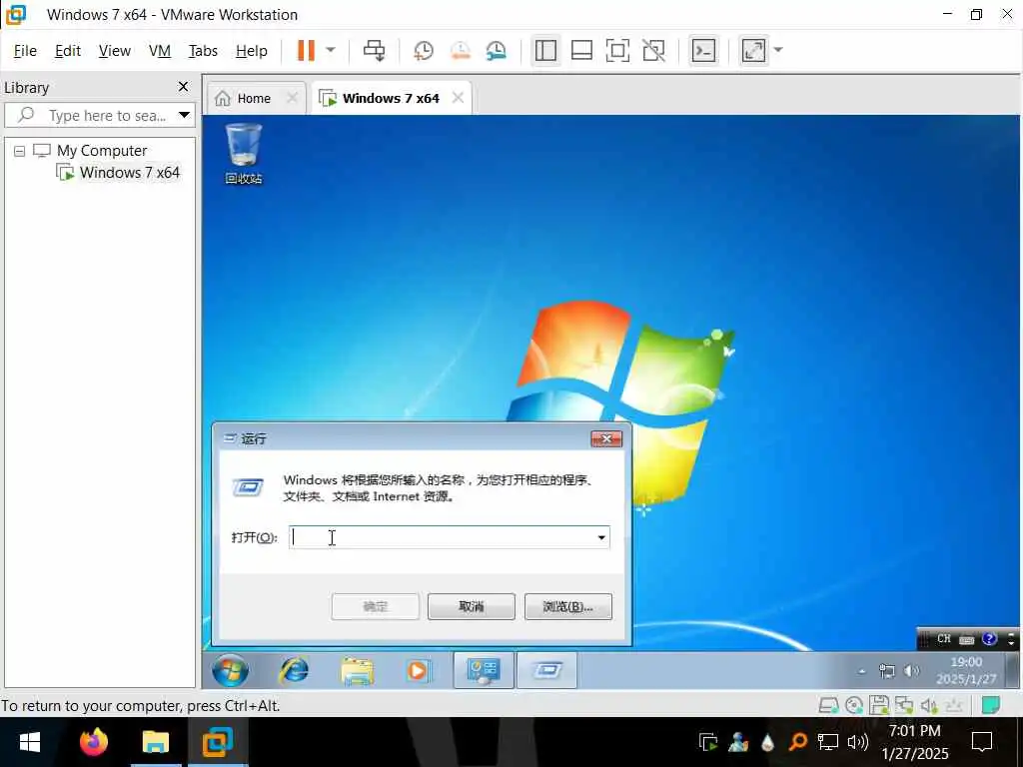
Task: Open Windows Explorer in guest taskbar
Action: [357, 670]
